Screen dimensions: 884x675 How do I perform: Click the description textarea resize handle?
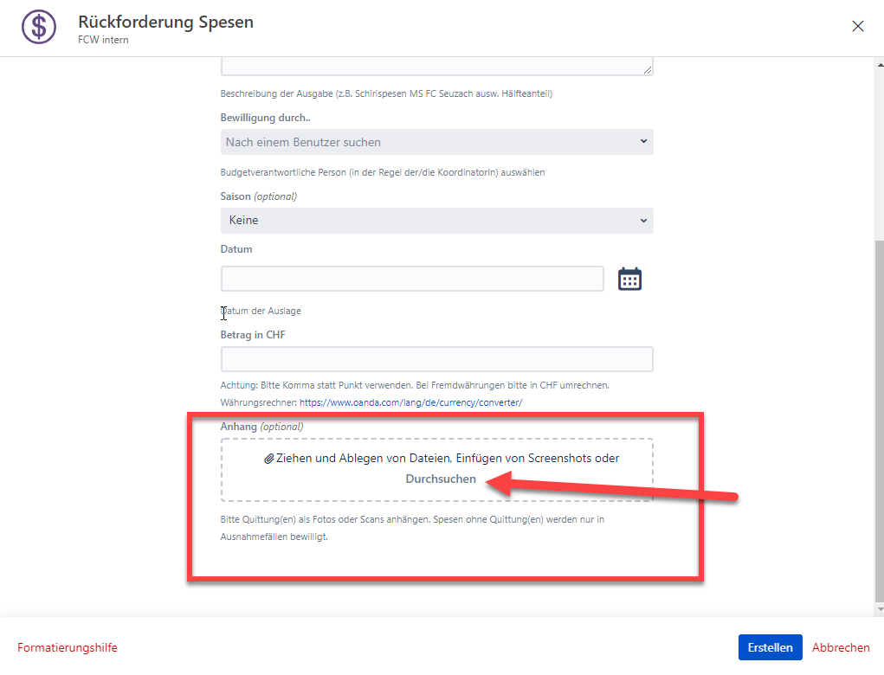tap(648, 70)
